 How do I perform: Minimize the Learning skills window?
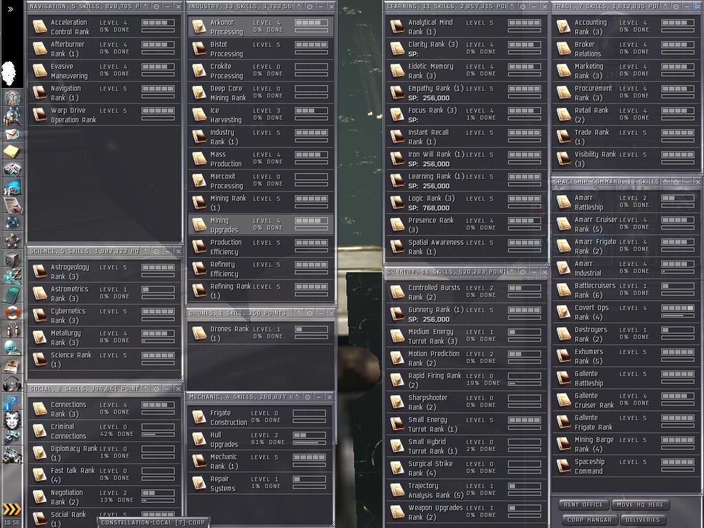coord(533,6)
